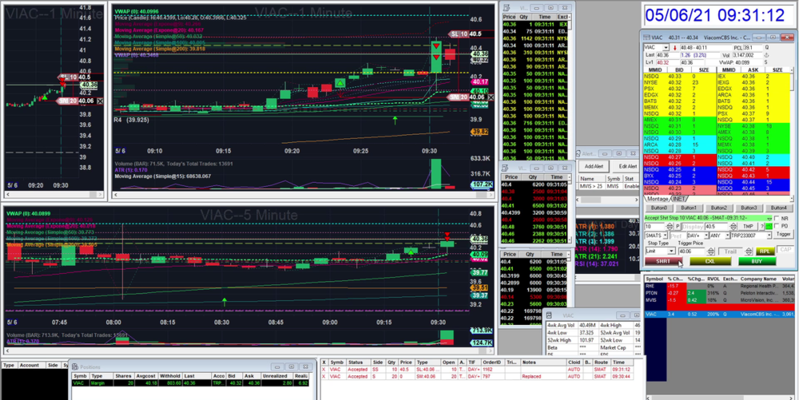Click the red down arrow next to VIAC symbol

674,48
